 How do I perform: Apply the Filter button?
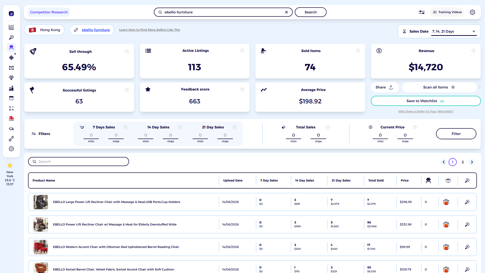(456, 134)
